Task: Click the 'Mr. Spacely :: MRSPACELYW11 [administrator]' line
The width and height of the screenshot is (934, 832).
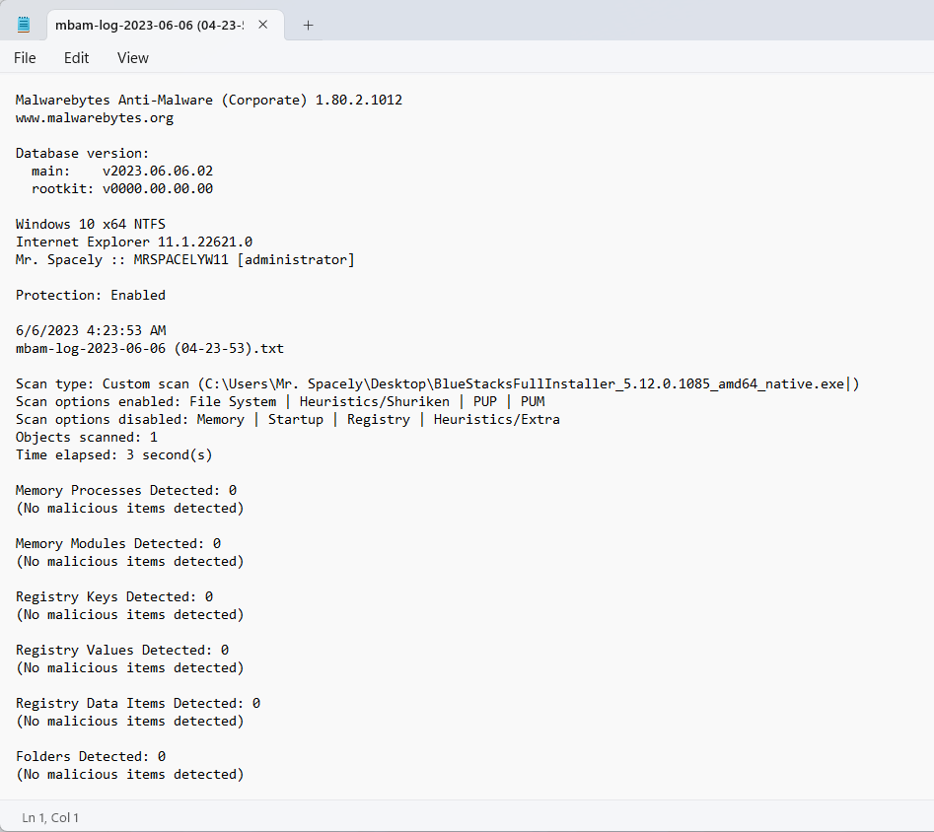Action: pos(185,259)
